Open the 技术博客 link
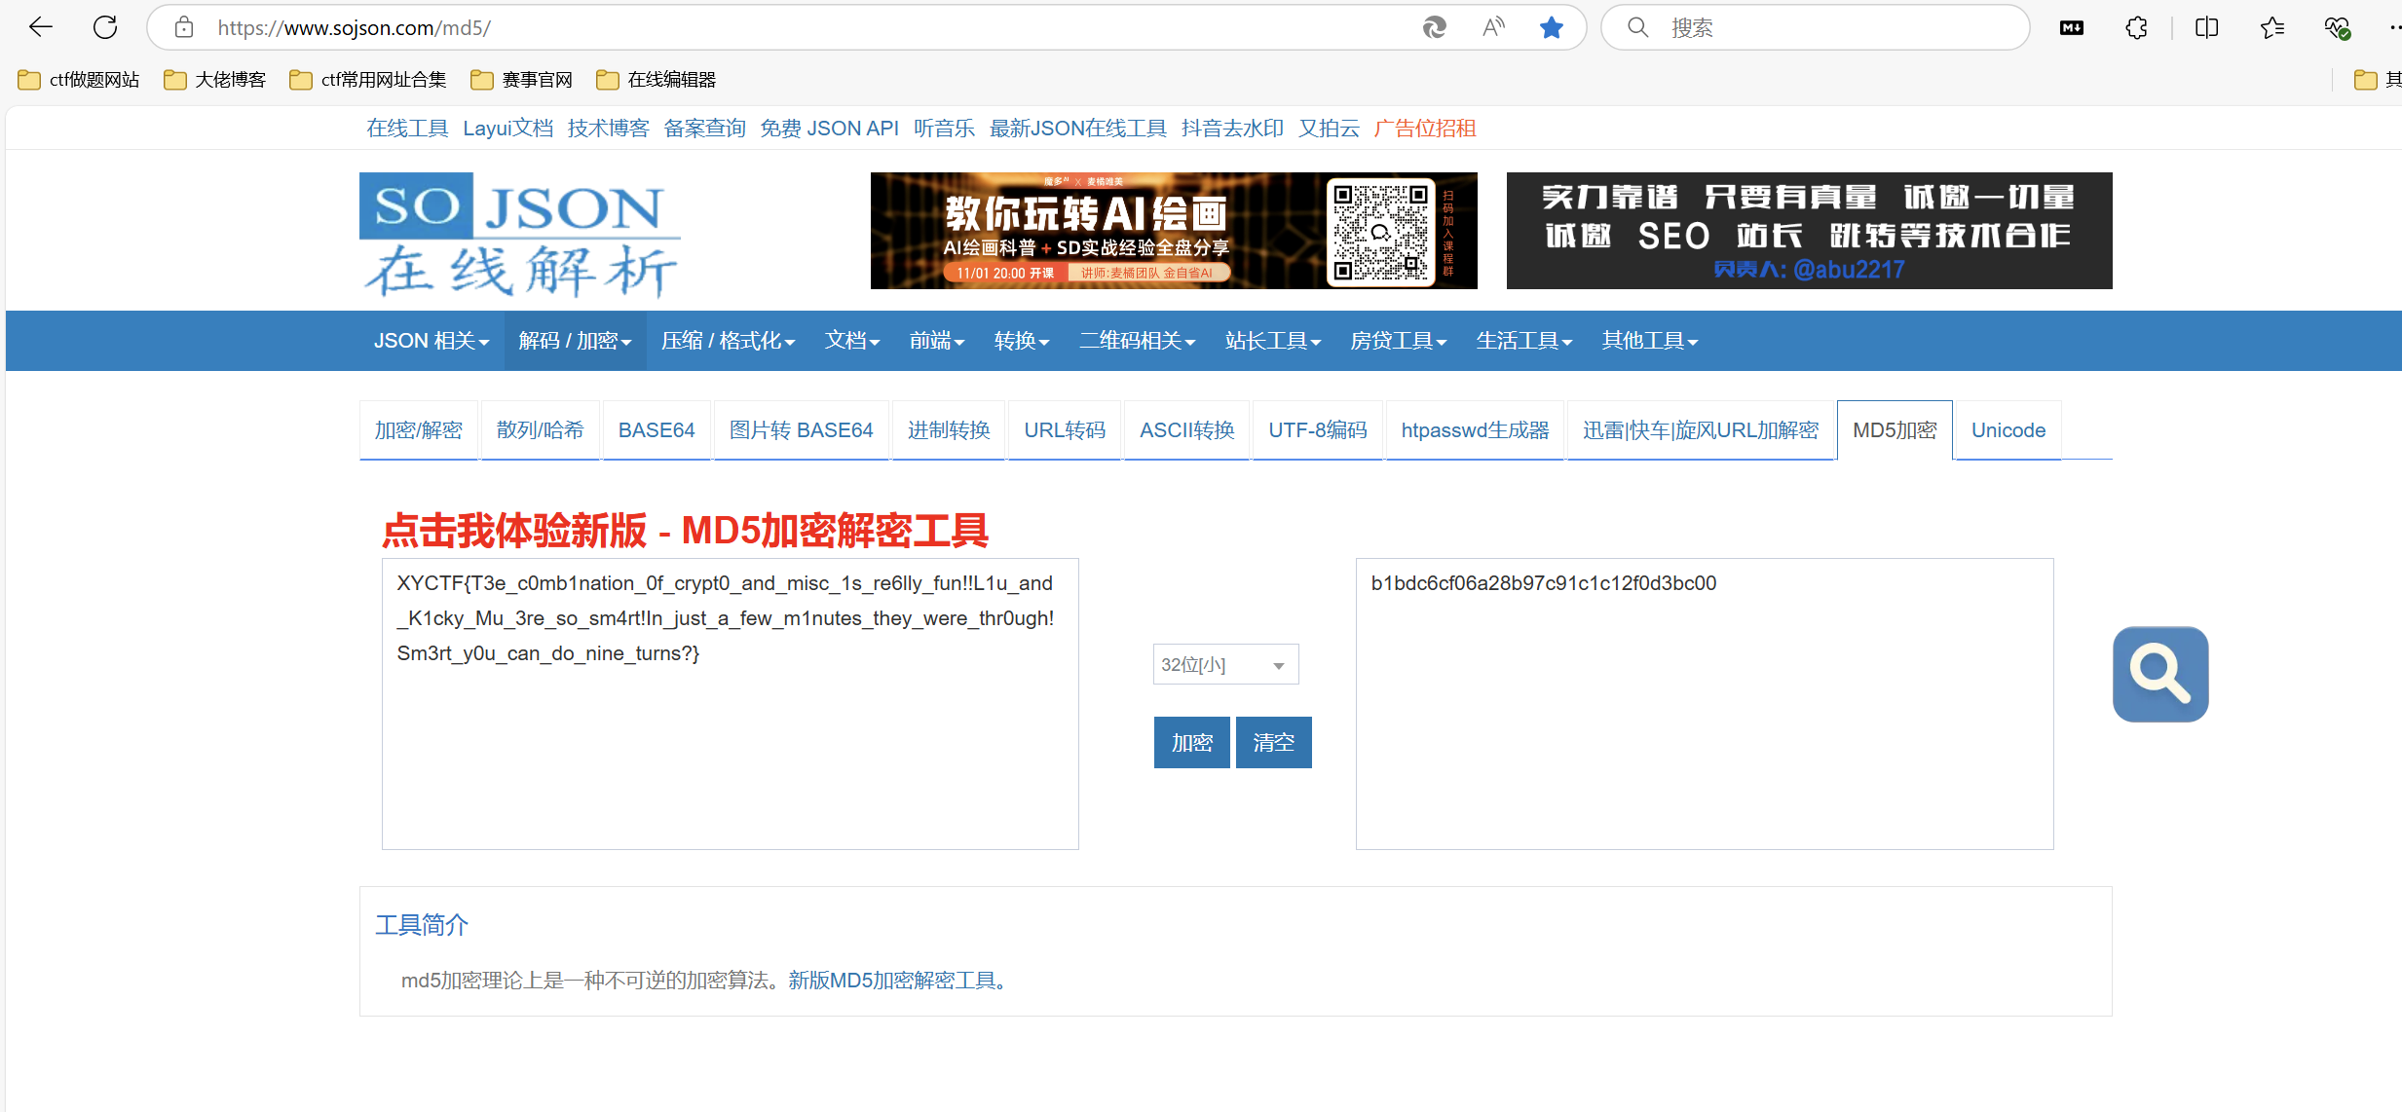Screen dimensions: 2402x1112 (609, 129)
